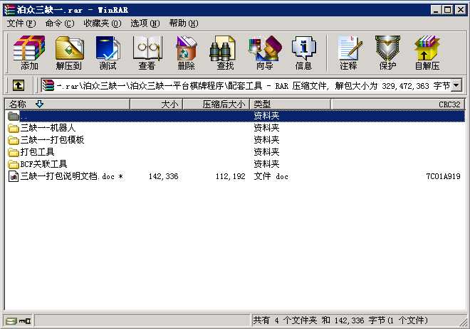470x329 pixels.
Task: Click the 文件 doc type cell
Action: pos(271,176)
